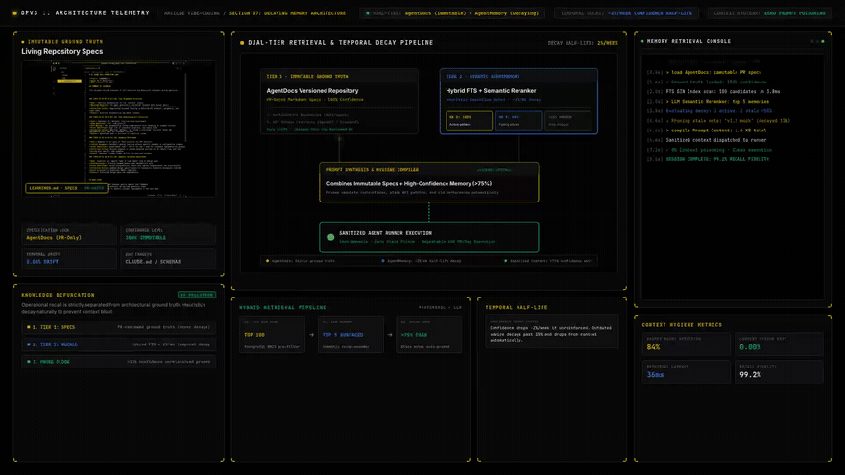Click the green Sanitized Agent Runner status dot

coord(331,237)
